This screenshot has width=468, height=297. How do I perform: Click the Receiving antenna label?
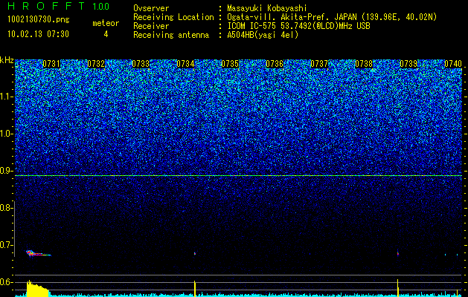pos(171,35)
